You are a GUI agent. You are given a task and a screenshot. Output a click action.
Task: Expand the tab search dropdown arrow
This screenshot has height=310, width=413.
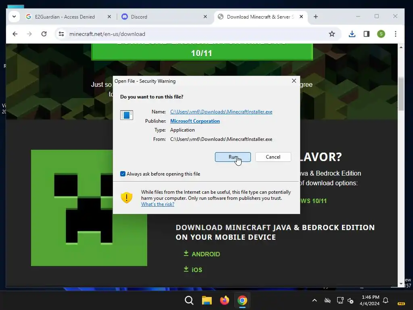pos(14,17)
